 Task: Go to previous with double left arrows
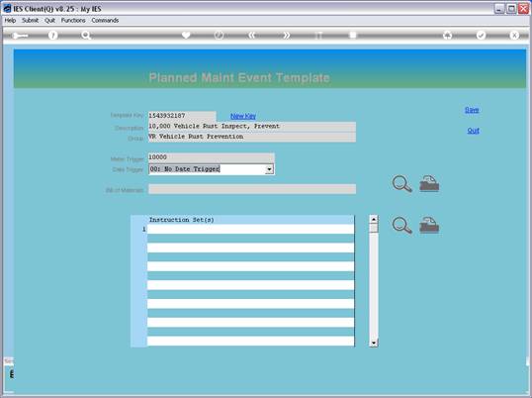(x=252, y=35)
